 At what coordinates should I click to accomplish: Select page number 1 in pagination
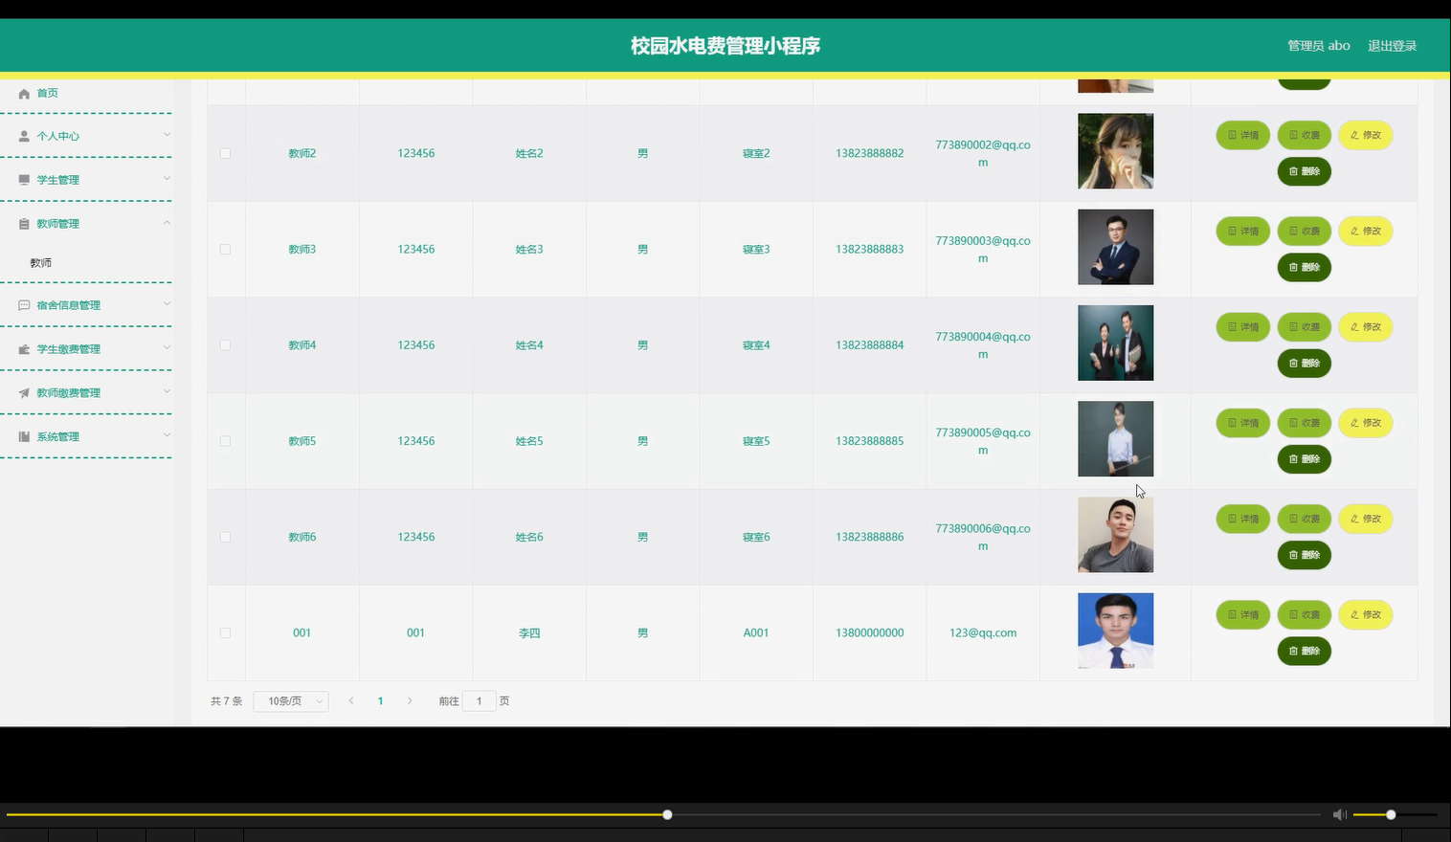pyautogui.click(x=380, y=701)
